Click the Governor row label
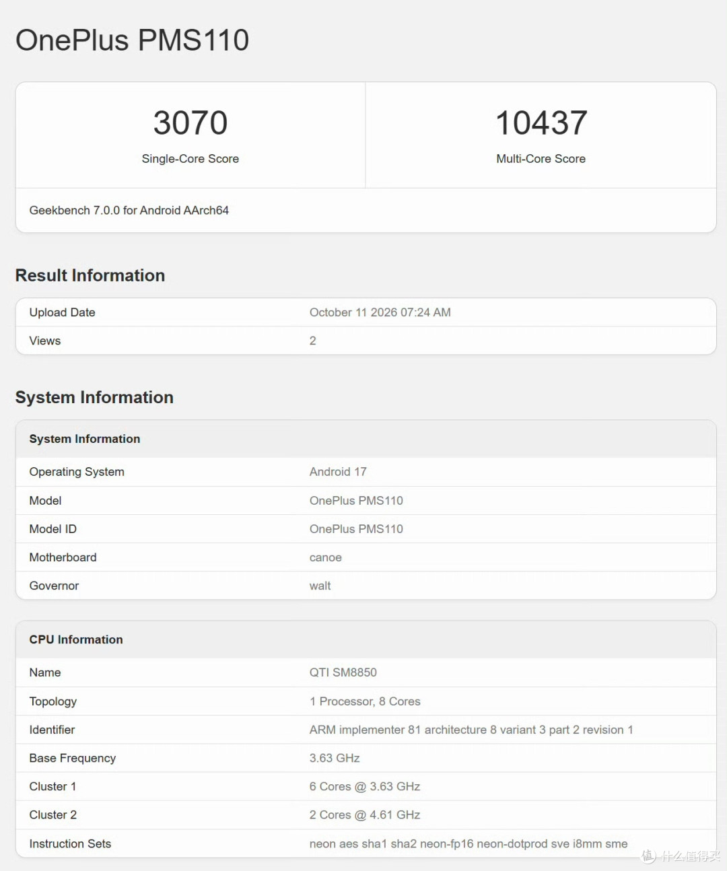Screen dimensions: 727x871 tap(54, 586)
